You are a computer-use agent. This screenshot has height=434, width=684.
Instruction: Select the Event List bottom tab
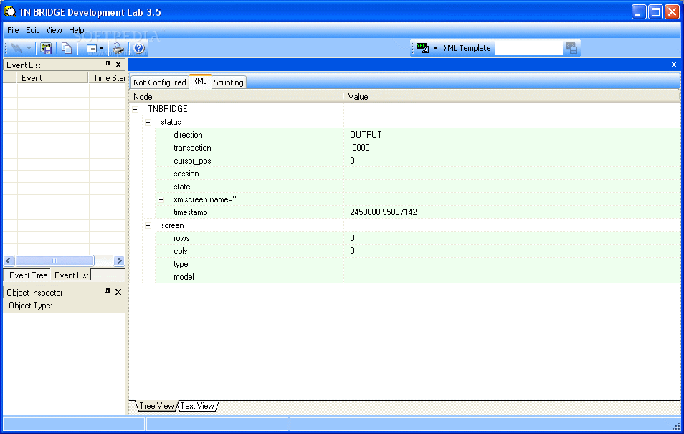71,275
